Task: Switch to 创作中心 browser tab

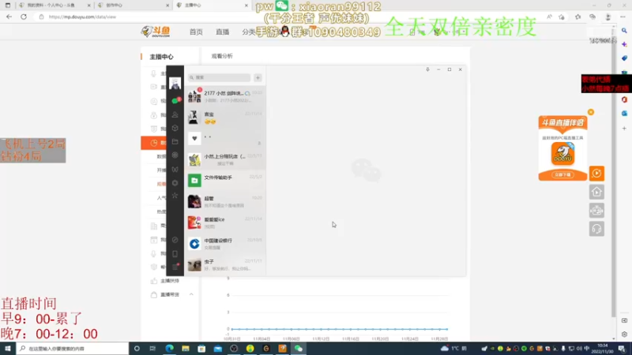Action: (133, 6)
